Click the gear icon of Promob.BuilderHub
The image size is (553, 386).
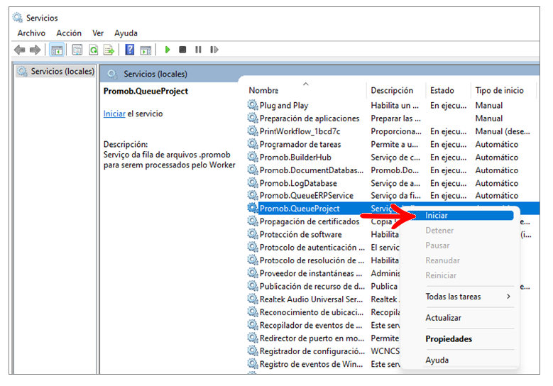pyautogui.click(x=253, y=157)
